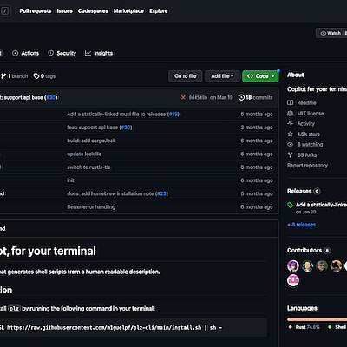The height and width of the screenshot is (347, 347).
Task: Click the Activity pulse icon
Action: pyautogui.click(x=291, y=124)
